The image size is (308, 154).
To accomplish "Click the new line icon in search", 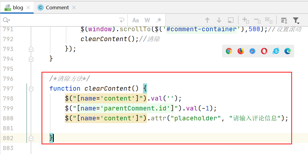I will coord(122,20).
